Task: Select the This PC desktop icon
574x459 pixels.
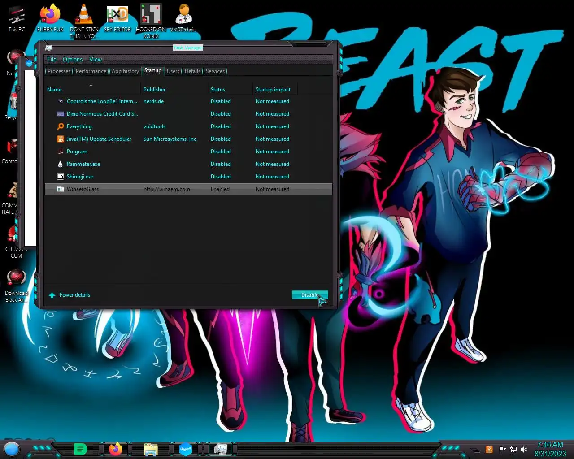Action: (17, 15)
